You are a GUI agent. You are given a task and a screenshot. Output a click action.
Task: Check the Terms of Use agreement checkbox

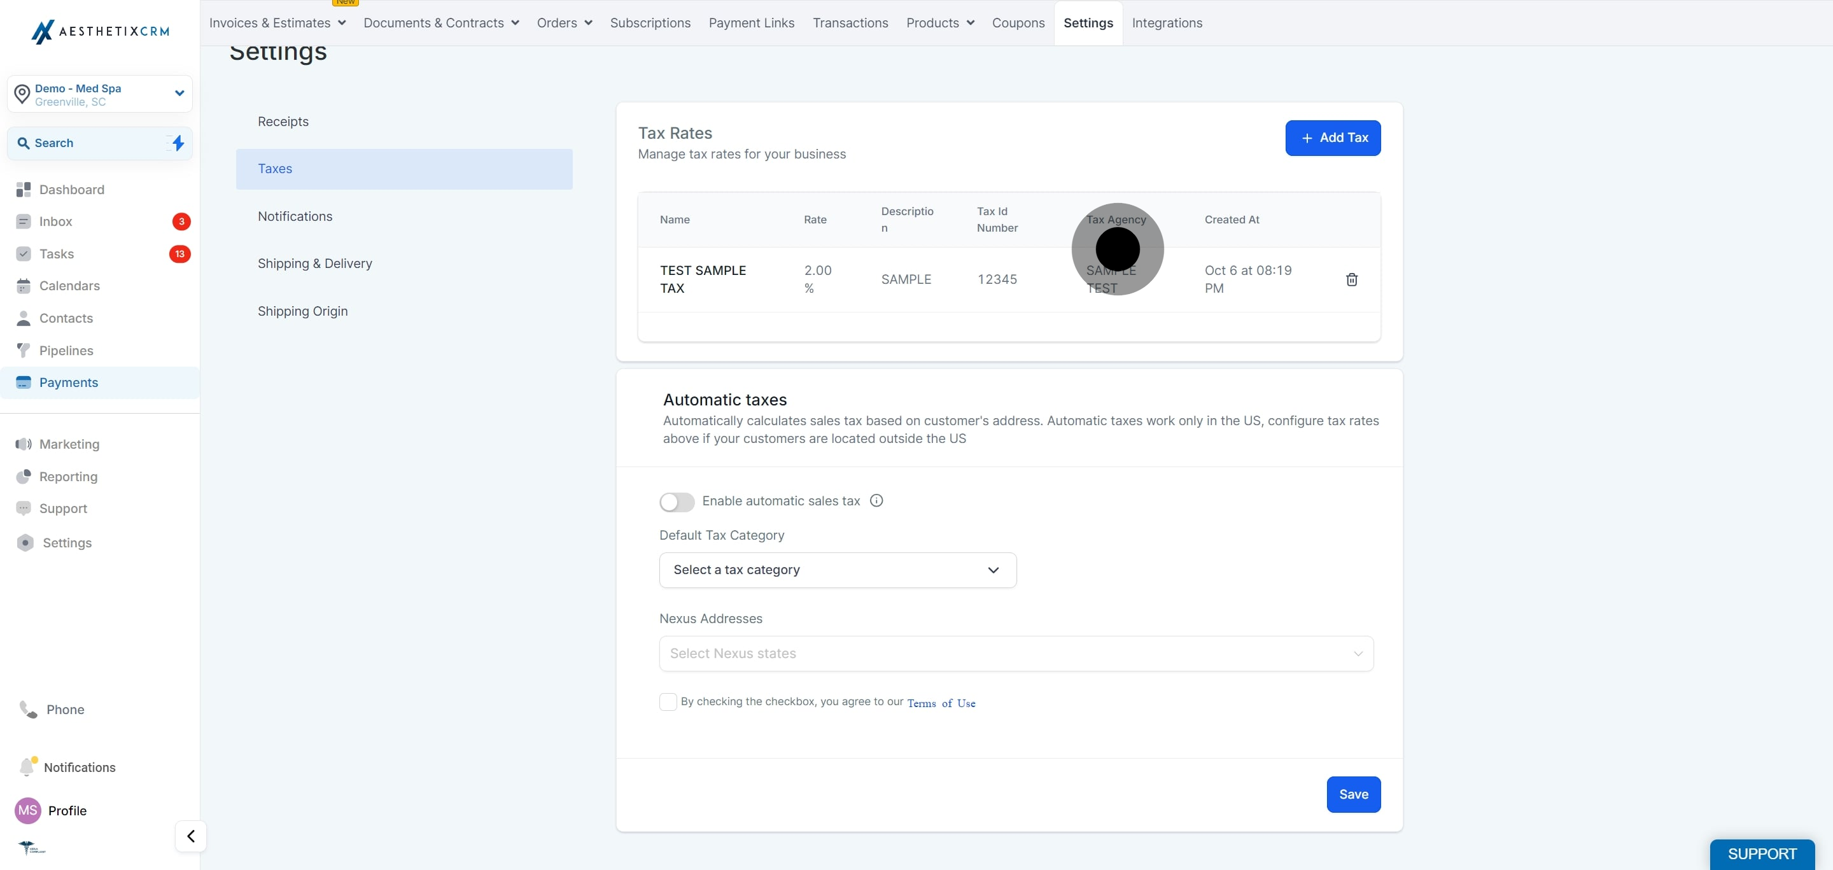(x=668, y=702)
